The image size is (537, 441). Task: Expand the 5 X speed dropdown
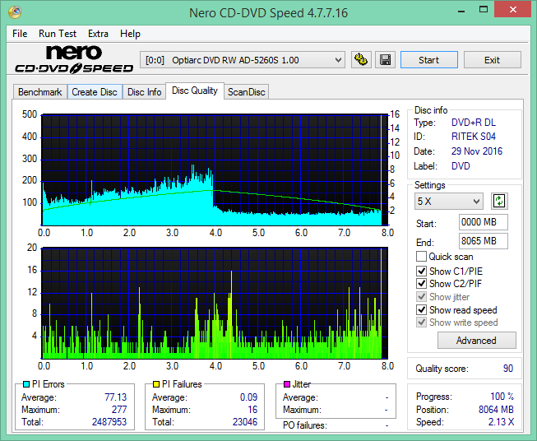449,201
